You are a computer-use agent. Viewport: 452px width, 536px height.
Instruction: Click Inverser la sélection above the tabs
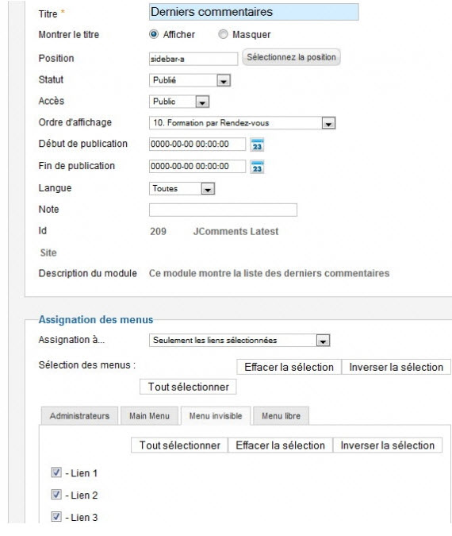pos(396,367)
